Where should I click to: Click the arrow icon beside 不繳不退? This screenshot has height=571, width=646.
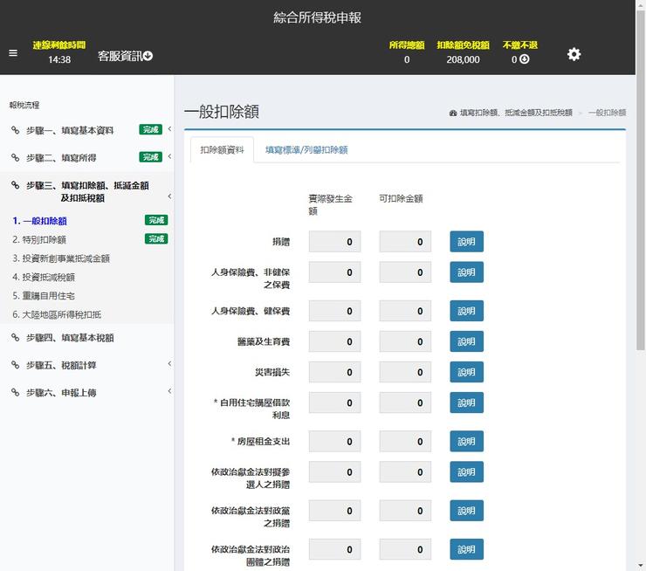[525, 59]
